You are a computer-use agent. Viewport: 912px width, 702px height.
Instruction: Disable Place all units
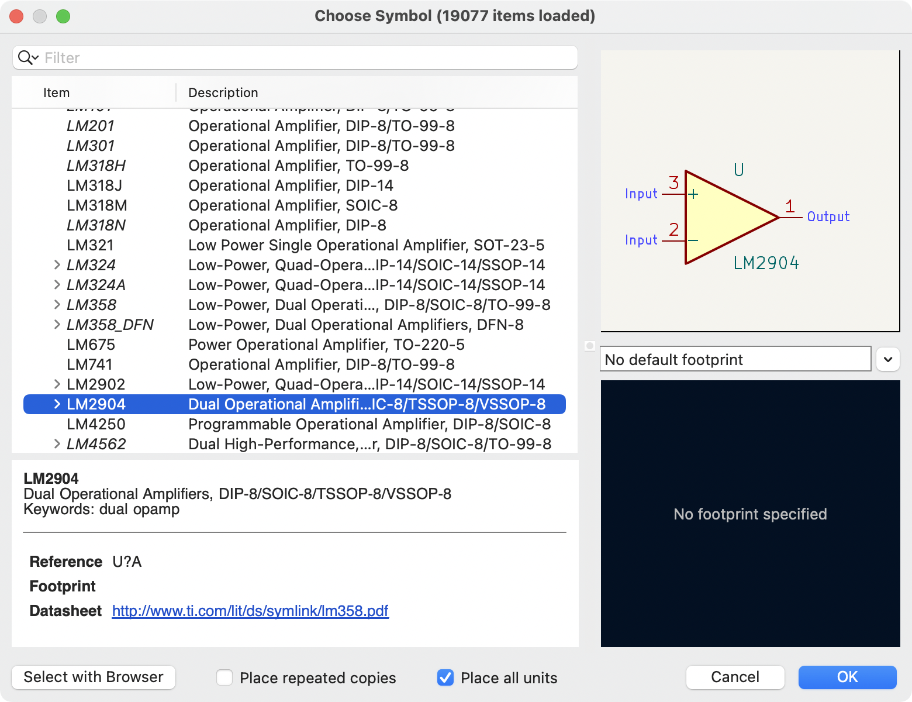coord(445,677)
